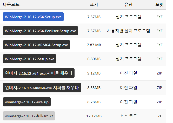Download winmerge-2.16.12-full-src.7z source
The width and height of the screenshot is (173, 123).
(29, 116)
